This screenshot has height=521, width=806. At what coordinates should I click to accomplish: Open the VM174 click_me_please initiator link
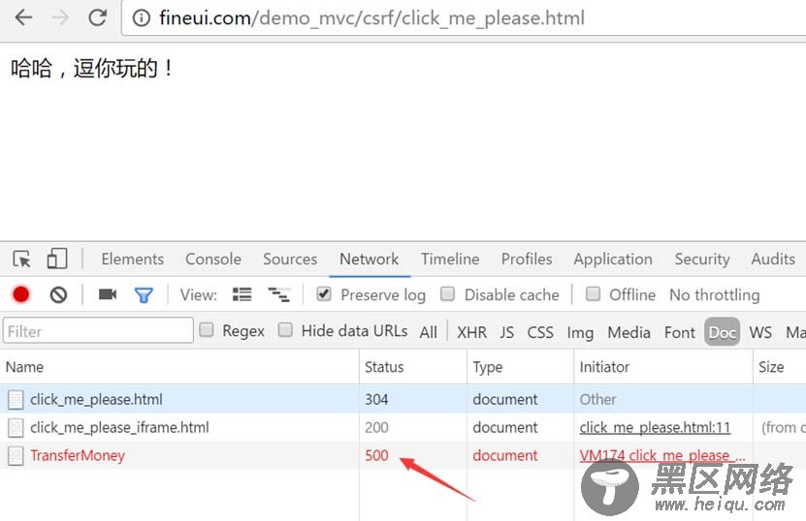(662, 455)
